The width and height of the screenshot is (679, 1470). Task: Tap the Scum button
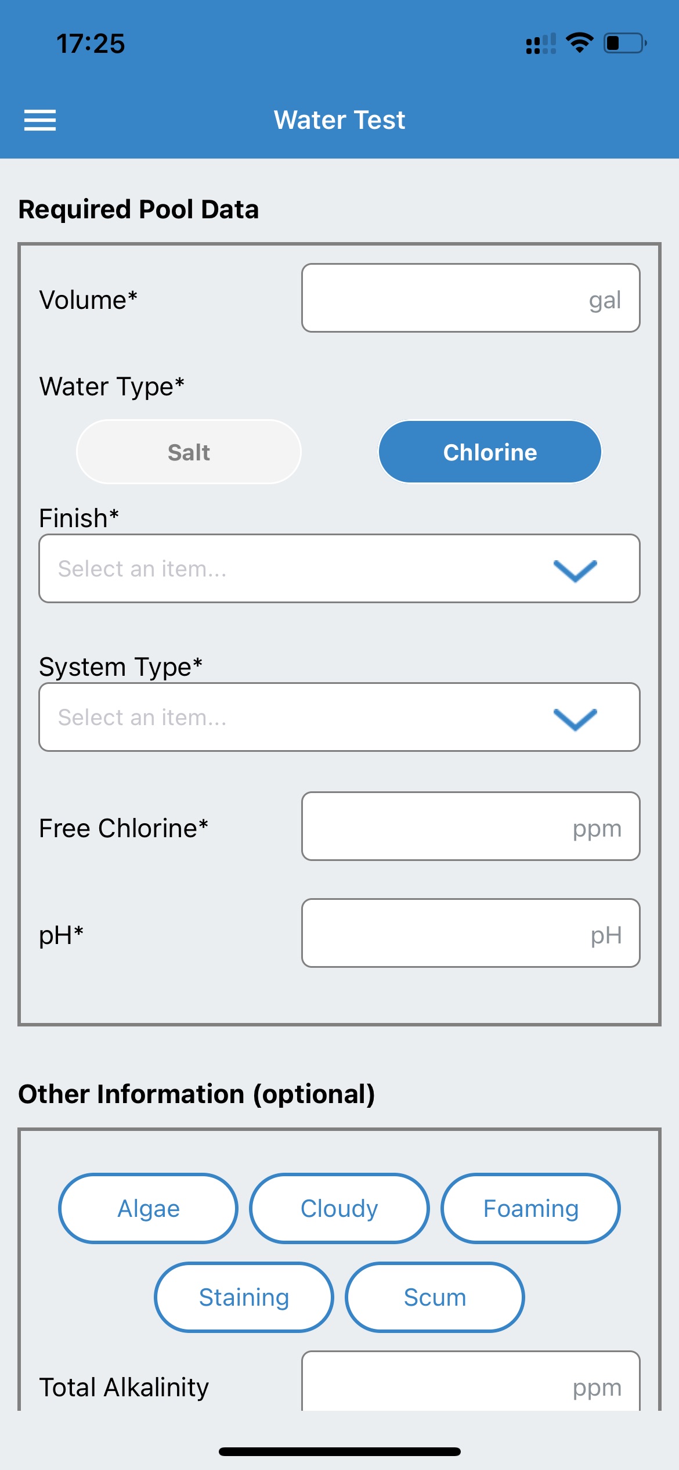(x=435, y=1297)
